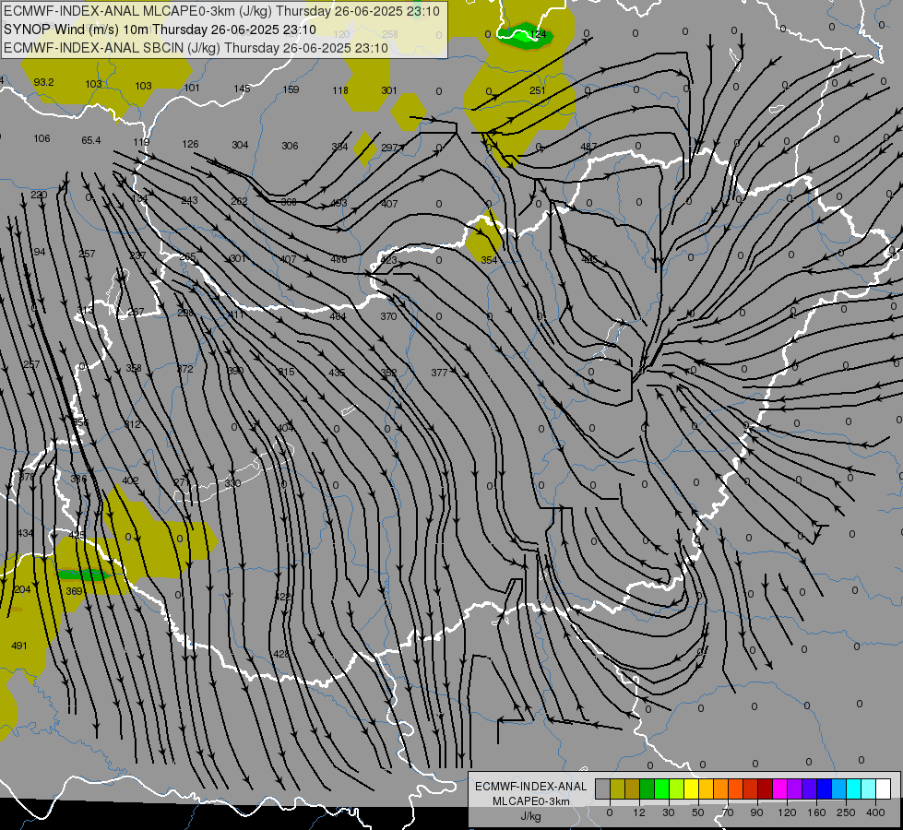This screenshot has height=830, width=903.
Task: Click the magenta swatch in the color legend
Action: pos(780,788)
